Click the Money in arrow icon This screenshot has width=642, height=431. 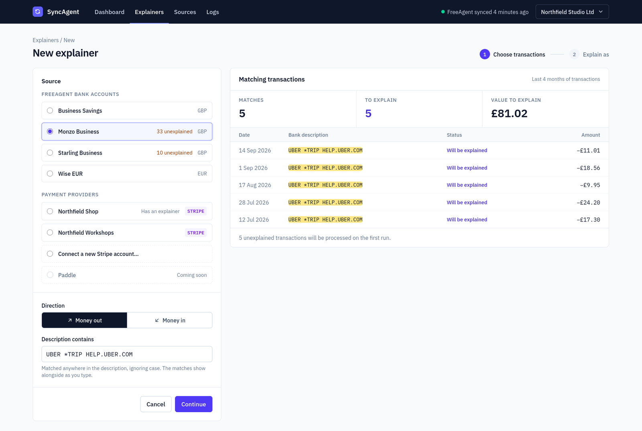pyautogui.click(x=157, y=320)
